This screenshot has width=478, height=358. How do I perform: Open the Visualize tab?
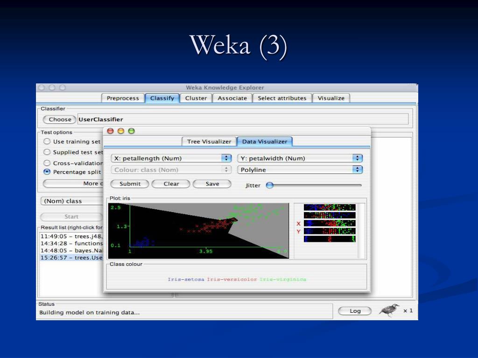pyautogui.click(x=331, y=98)
